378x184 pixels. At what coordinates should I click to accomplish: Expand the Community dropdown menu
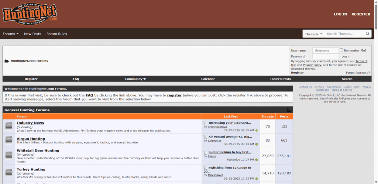tap(135, 79)
